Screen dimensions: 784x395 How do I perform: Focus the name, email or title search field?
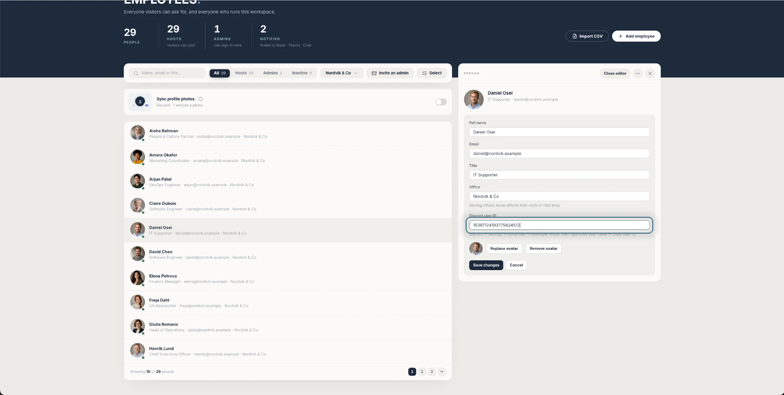pyautogui.click(x=167, y=73)
